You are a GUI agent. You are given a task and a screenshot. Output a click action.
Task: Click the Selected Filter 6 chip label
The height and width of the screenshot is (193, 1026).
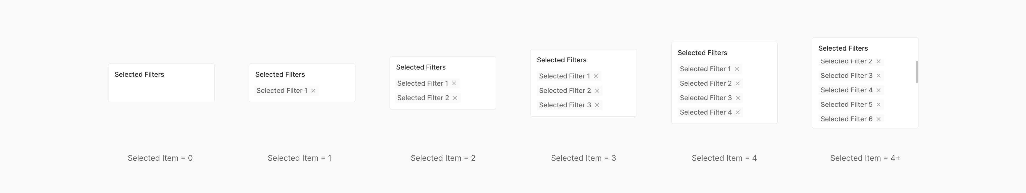[x=846, y=119]
